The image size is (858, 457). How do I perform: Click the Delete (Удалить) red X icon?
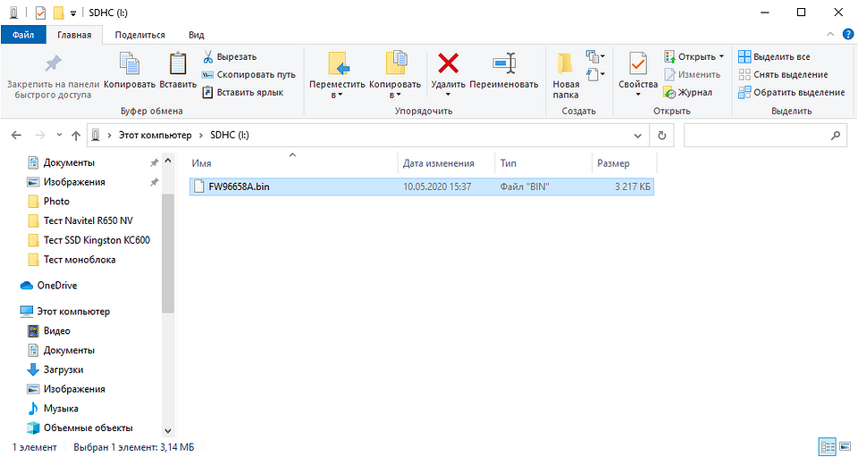click(x=448, y=63)
